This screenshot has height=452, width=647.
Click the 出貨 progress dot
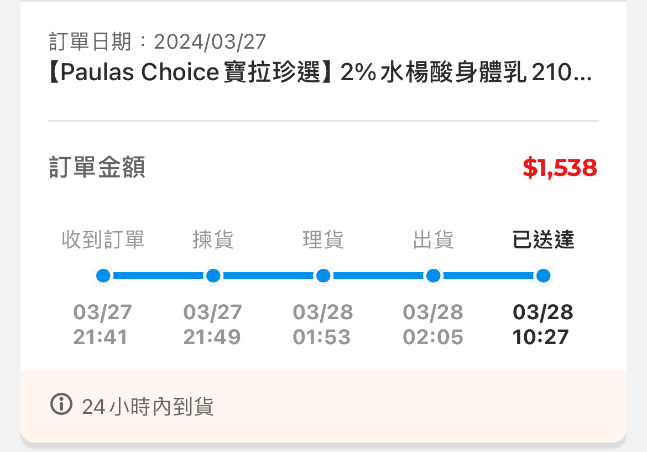point(433,276)
